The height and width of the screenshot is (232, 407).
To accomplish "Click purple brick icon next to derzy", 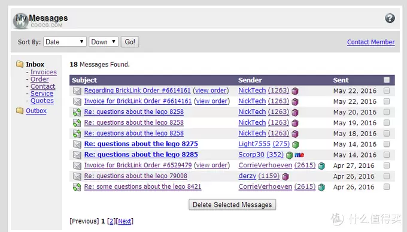I will (285, 177).
